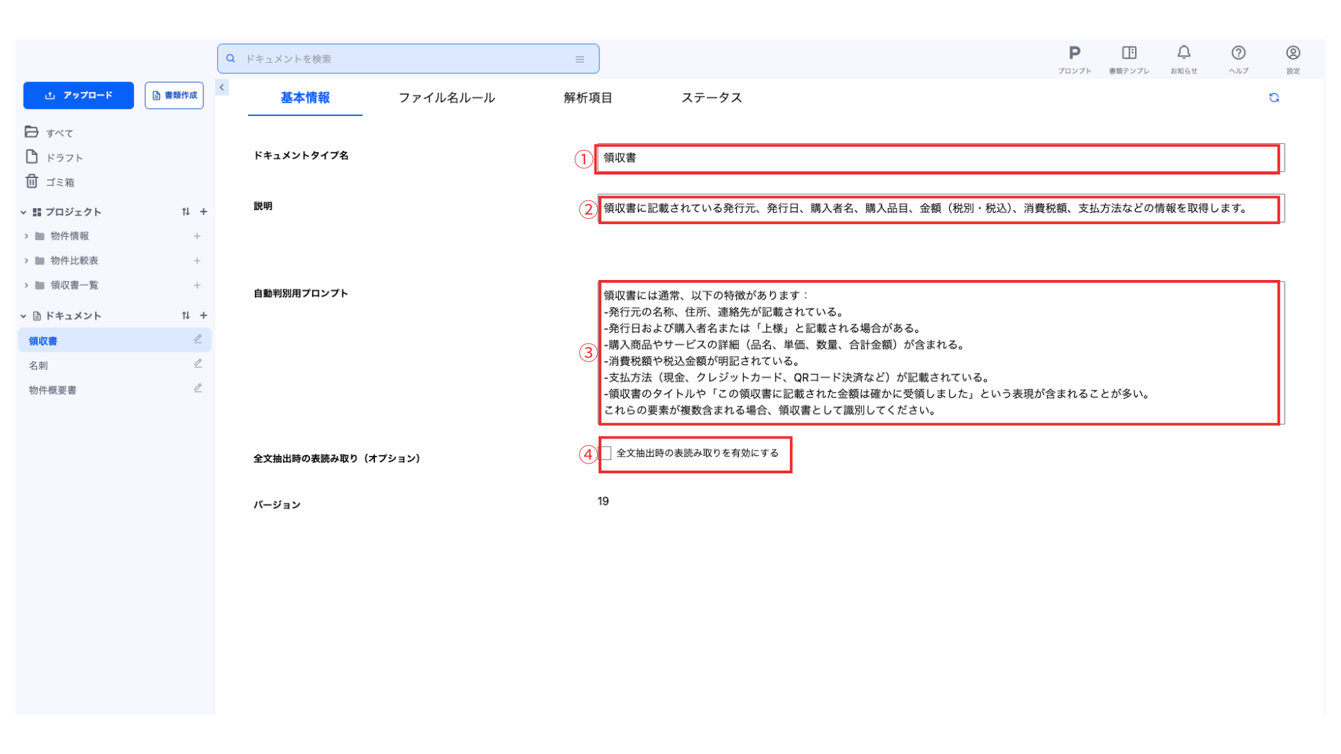Click the sort icon in プロジェクト header
This screenshot has width=1341, height=754.
click(x=185, y=212)
